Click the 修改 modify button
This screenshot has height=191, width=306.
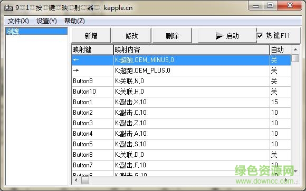[131, 36]
